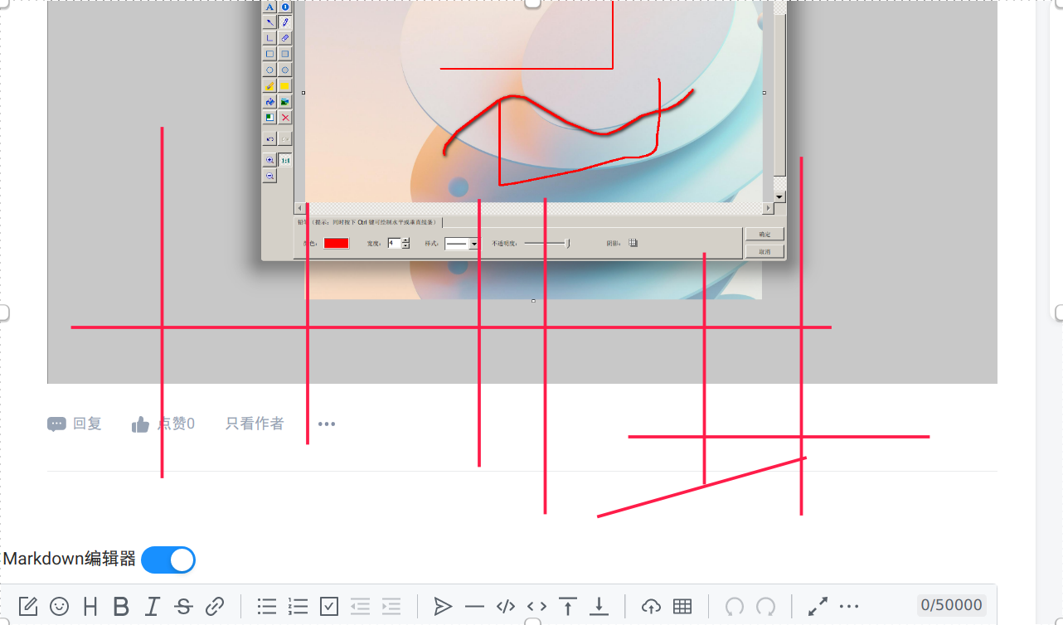Insert a table from the editor toolbar
1063x625 pixels.
(x=682, y=607)
